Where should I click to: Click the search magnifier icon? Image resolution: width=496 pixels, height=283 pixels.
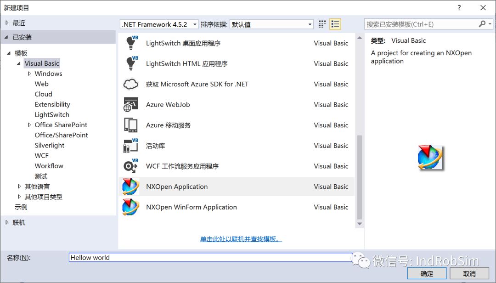tap(482, 24)
